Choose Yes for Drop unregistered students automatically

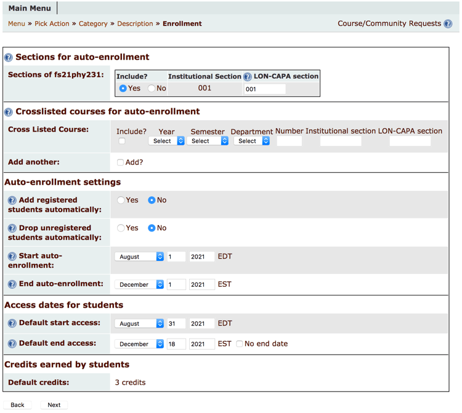(121, 228)
